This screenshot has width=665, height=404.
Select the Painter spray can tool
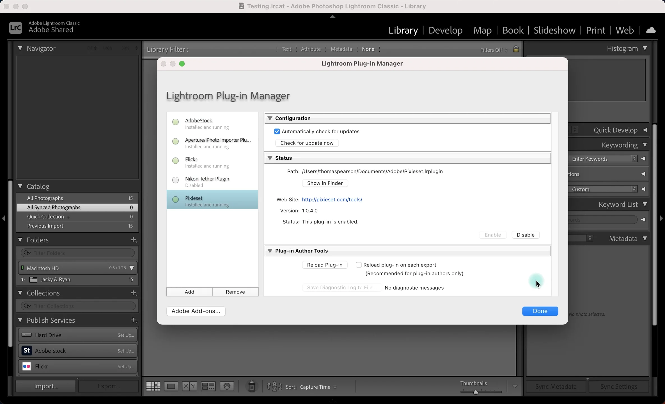point(252,386)
